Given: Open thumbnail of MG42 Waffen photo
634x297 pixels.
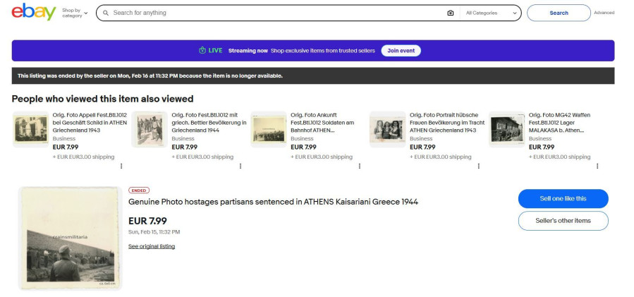Looking at the screenshot, I should [506, 129].
